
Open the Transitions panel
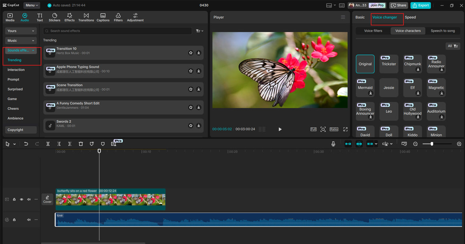[86, 17]
